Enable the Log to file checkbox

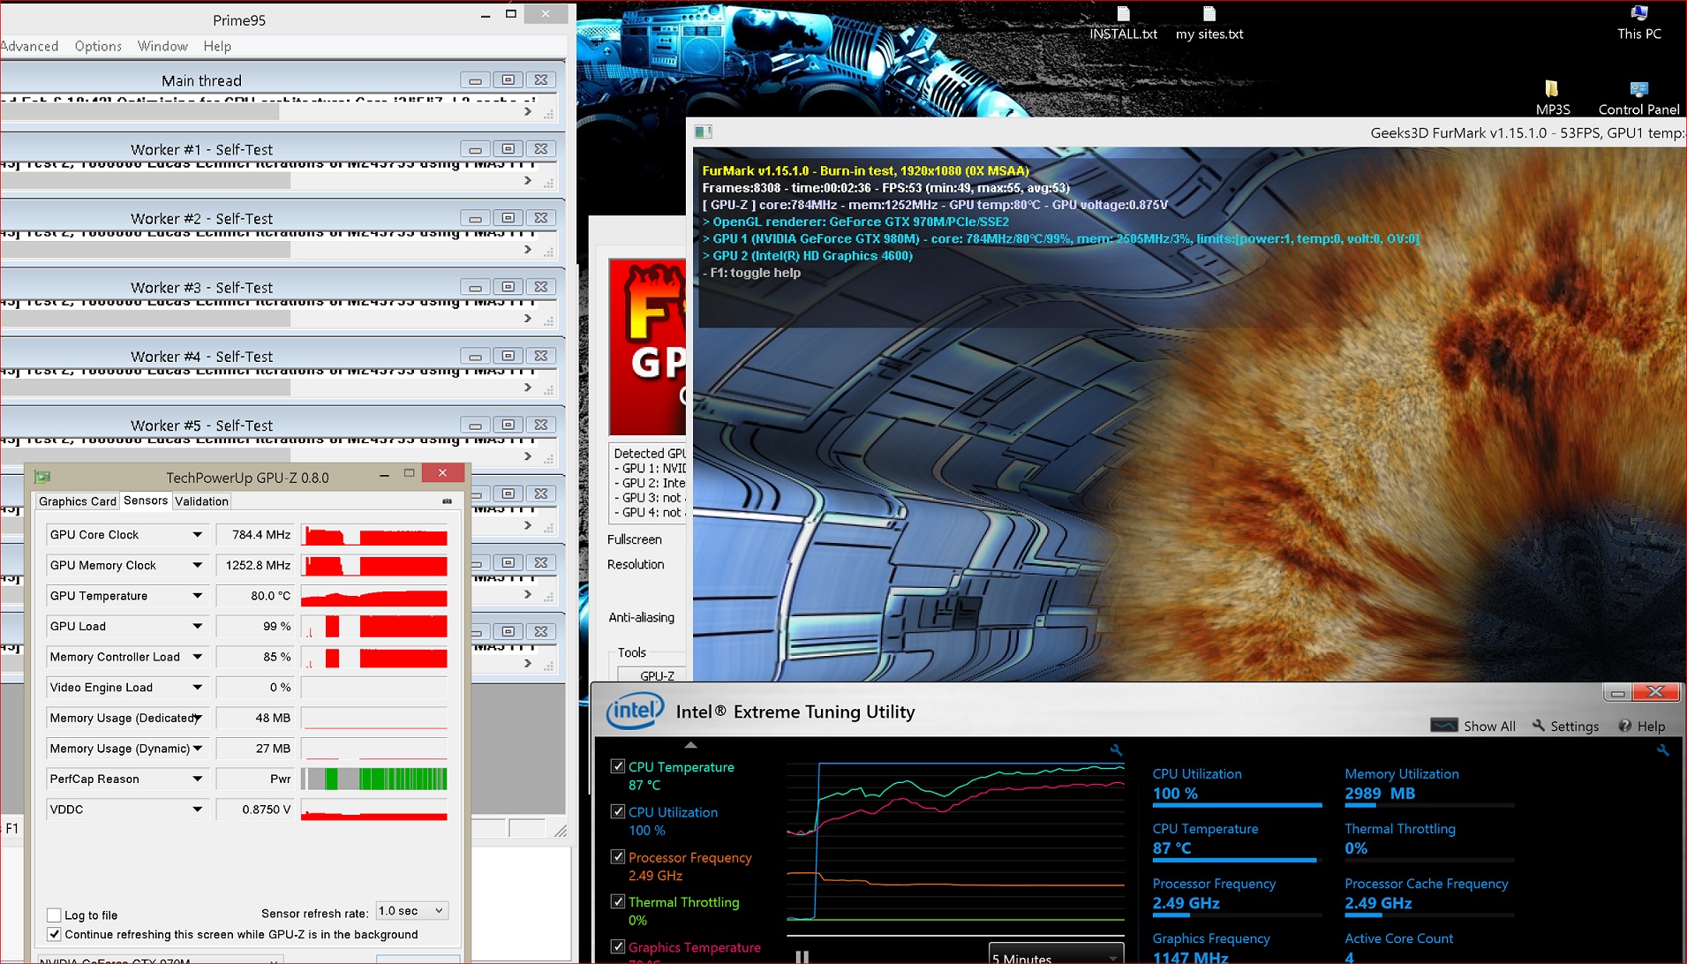click(55, 915)
